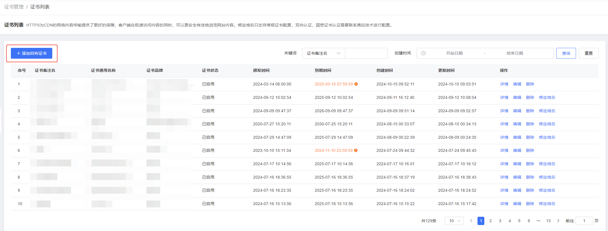This screenshot has height=231, width=608.
Task: Open 详情 for certificate row 8
Action: [x=504, y=177]
